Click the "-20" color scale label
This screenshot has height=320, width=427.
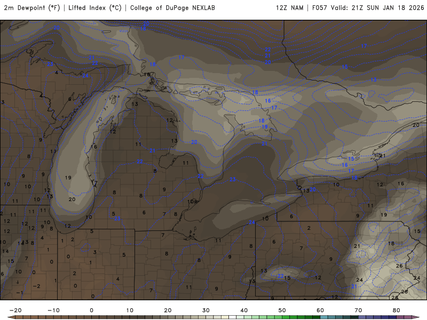coord(15,310)
